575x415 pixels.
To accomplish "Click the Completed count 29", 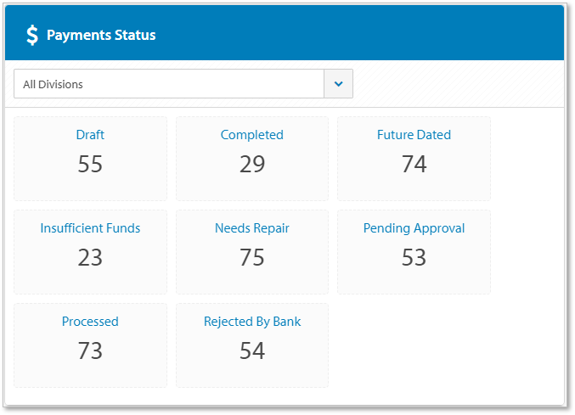I will 252,164.
